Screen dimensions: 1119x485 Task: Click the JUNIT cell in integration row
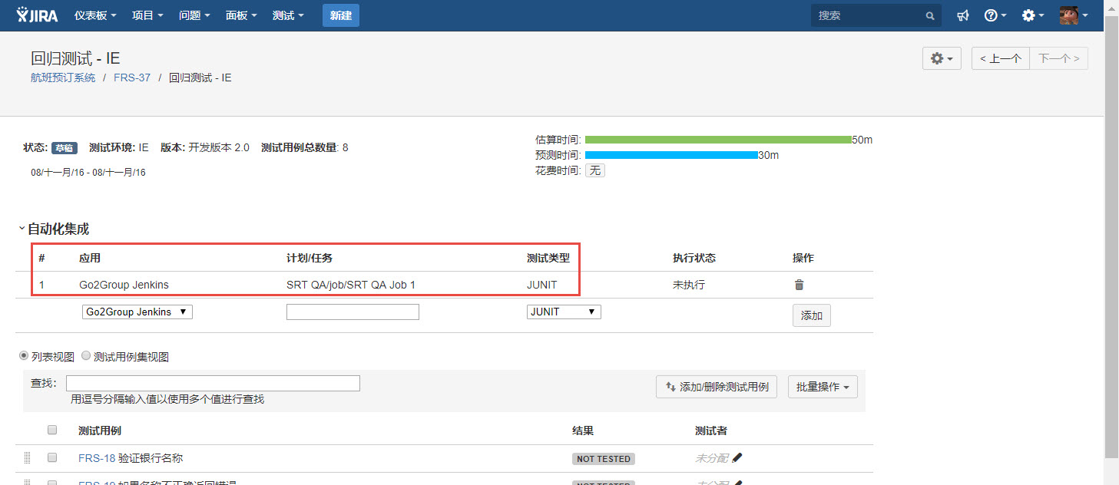click(542, 285)
